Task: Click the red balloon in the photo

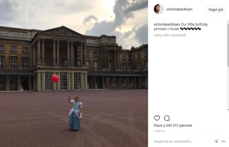Action: [55, 78]
